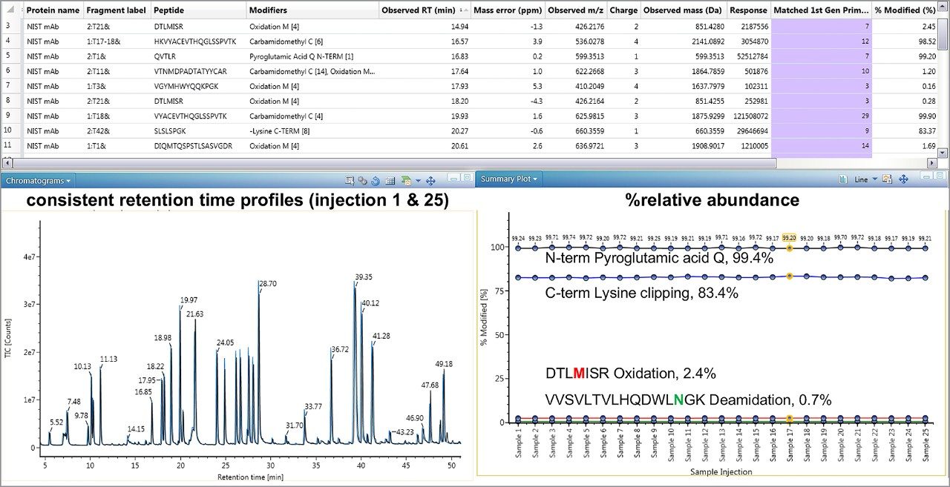Viewport: 950px width, 487px height.
Task: Reset the chromatogram view using the blue refresh icon
Action: tap(375, 180)
